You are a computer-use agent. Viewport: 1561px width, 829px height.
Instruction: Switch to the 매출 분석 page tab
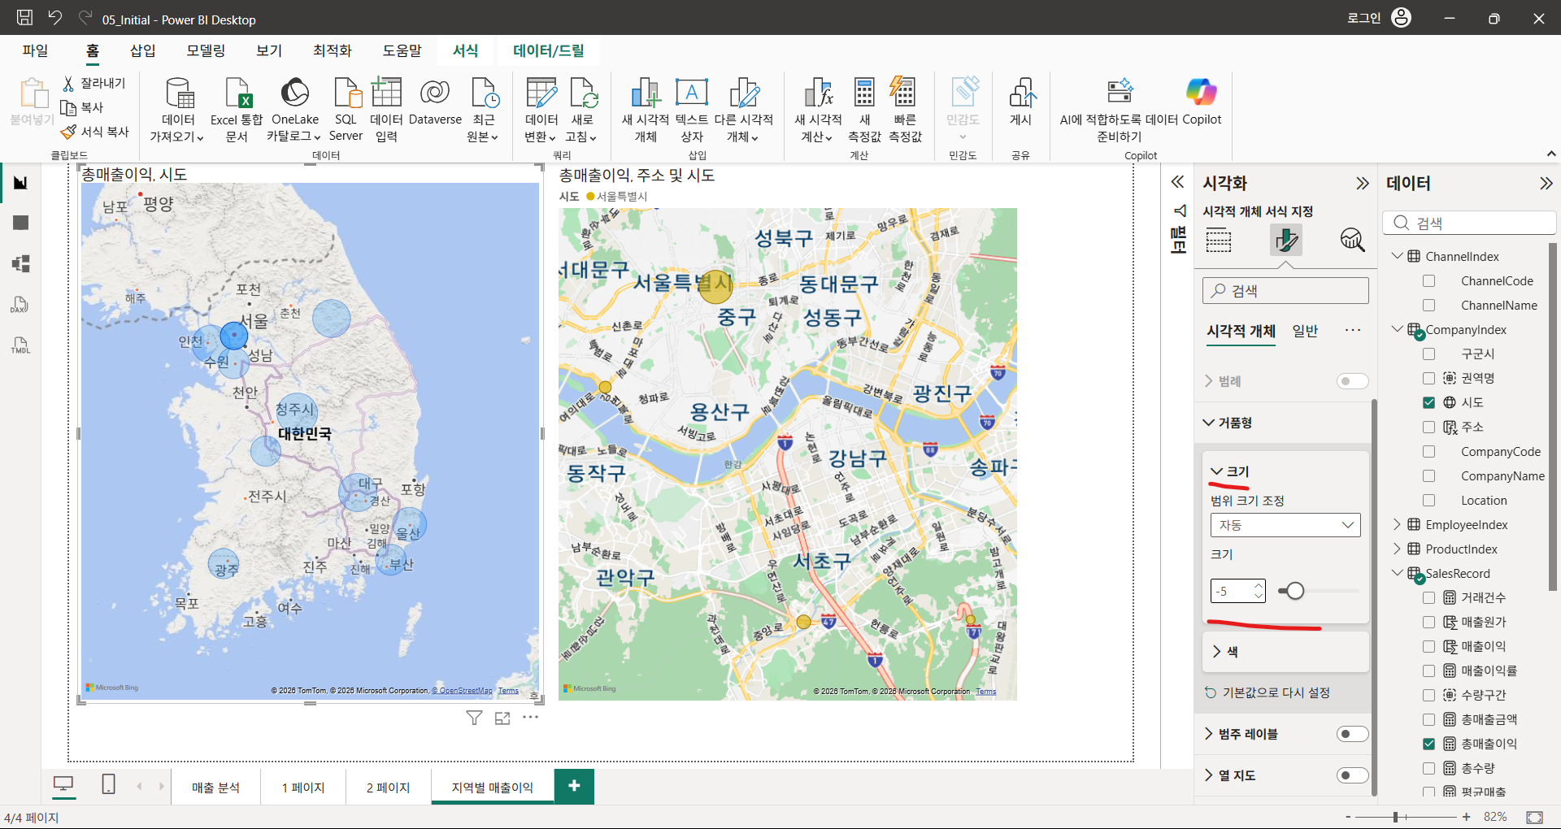pyautogui.click(x=215, y=788)
